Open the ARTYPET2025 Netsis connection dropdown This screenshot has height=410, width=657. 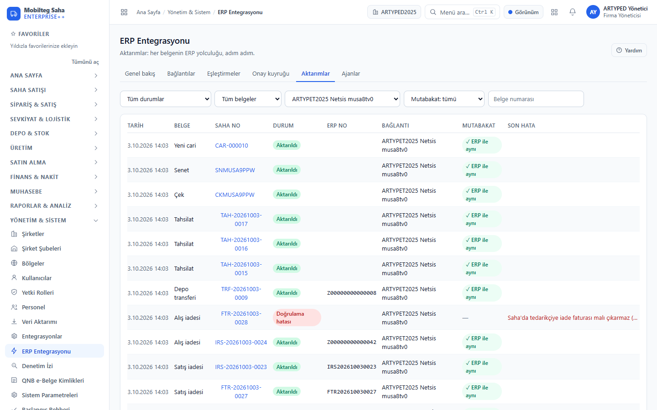(x=342, y=99)
